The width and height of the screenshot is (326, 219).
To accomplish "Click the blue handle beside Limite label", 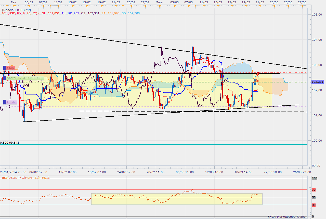I will tap(5, 102).
